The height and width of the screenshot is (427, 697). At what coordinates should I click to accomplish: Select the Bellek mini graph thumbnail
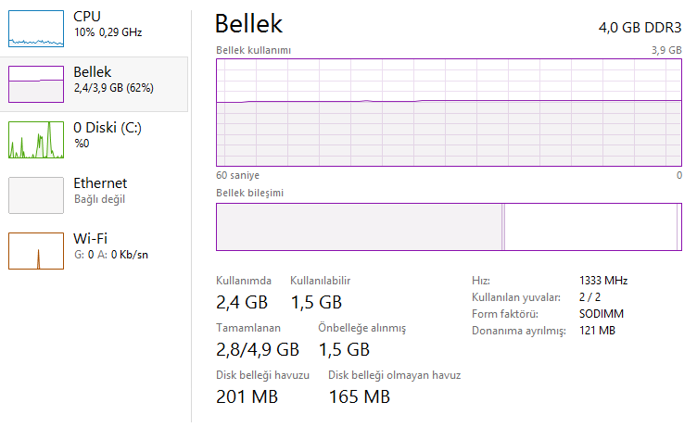pyautogui.click(x=36, y=84)
